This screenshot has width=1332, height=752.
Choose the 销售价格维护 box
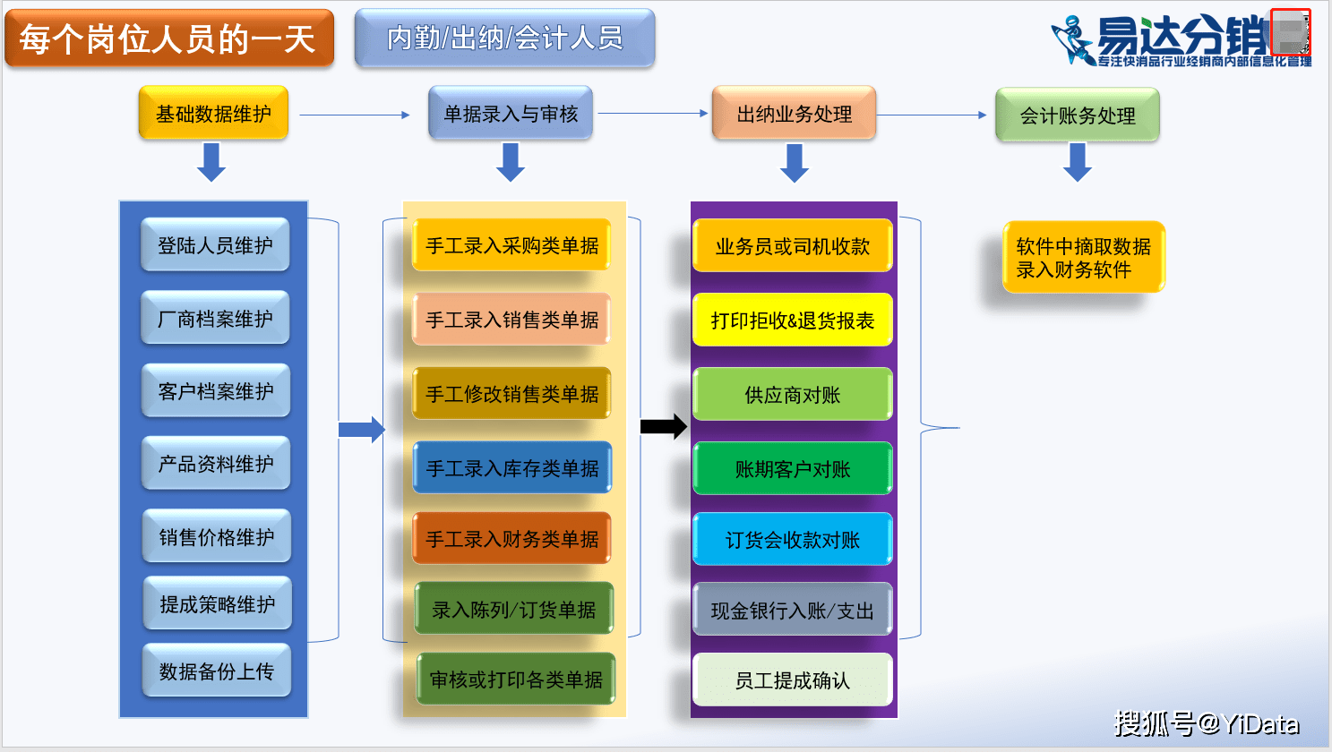(x=217, y=536)
